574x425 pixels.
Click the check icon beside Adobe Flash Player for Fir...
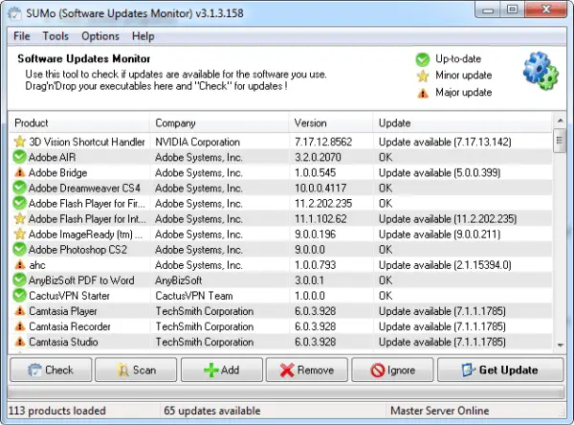tap(19, 203)
